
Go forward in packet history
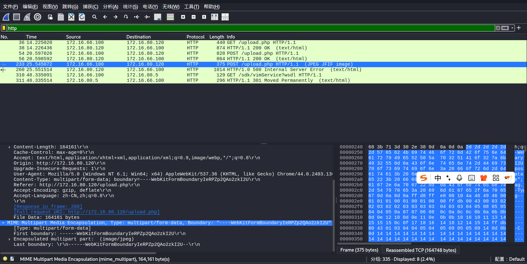click(116, 17)
